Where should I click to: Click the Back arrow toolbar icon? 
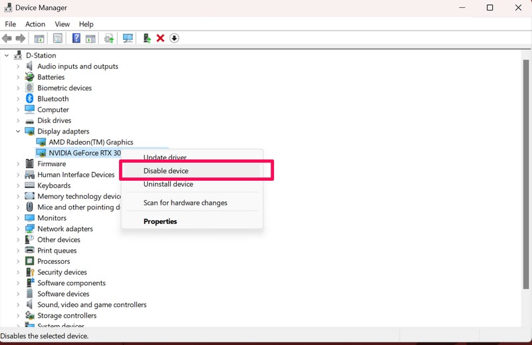7,39
